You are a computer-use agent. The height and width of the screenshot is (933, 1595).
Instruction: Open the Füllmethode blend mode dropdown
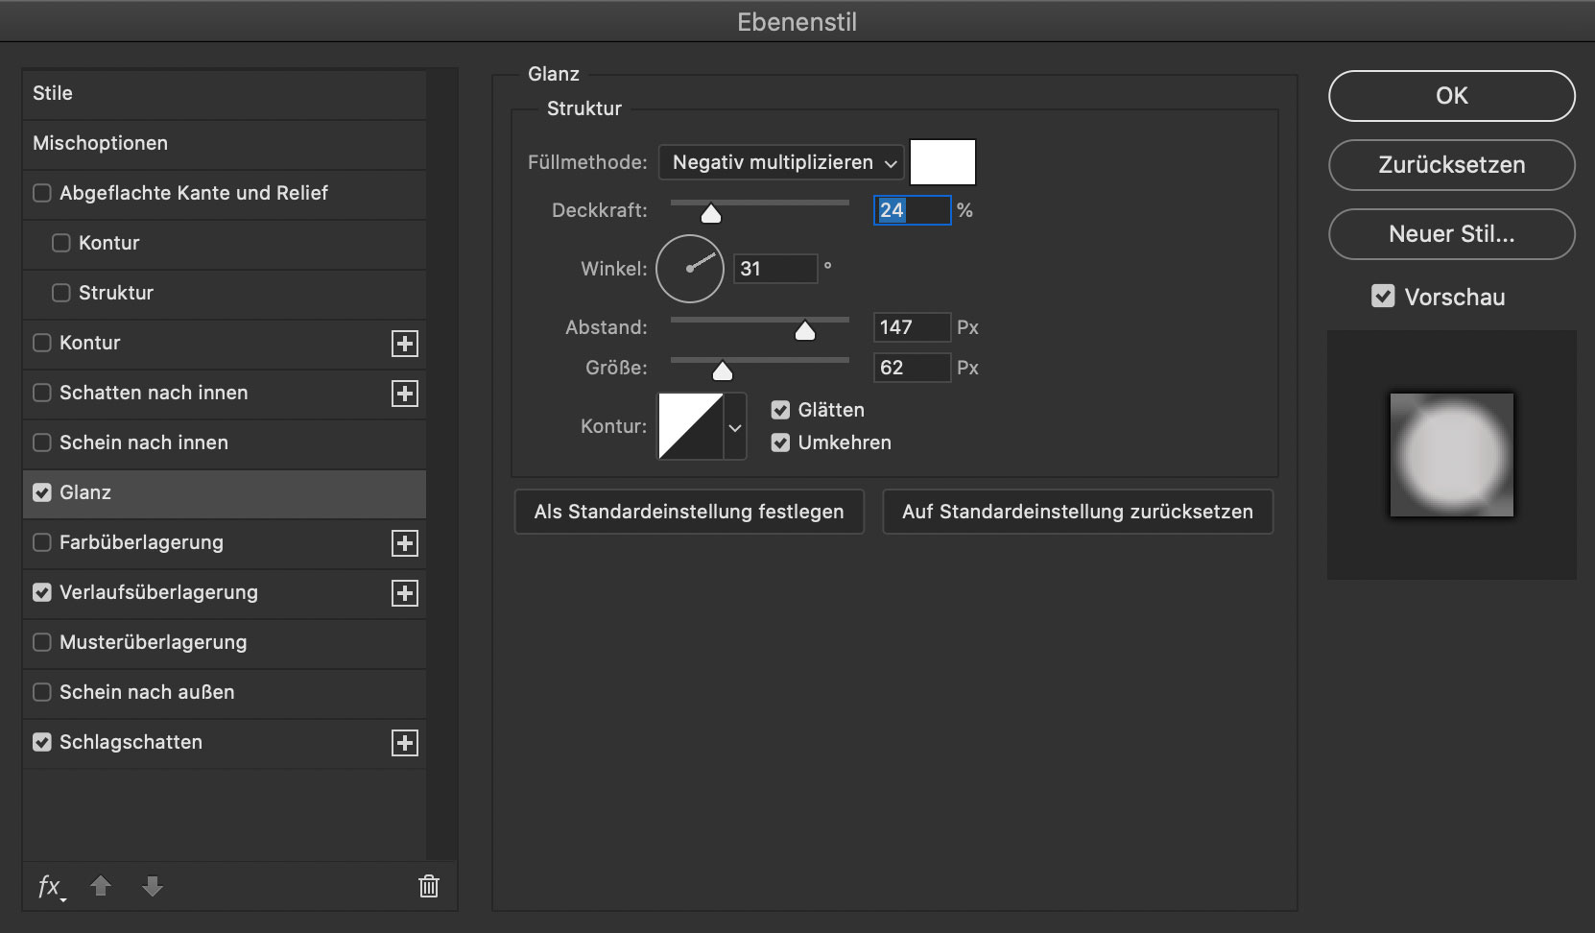tap(781, 162)
